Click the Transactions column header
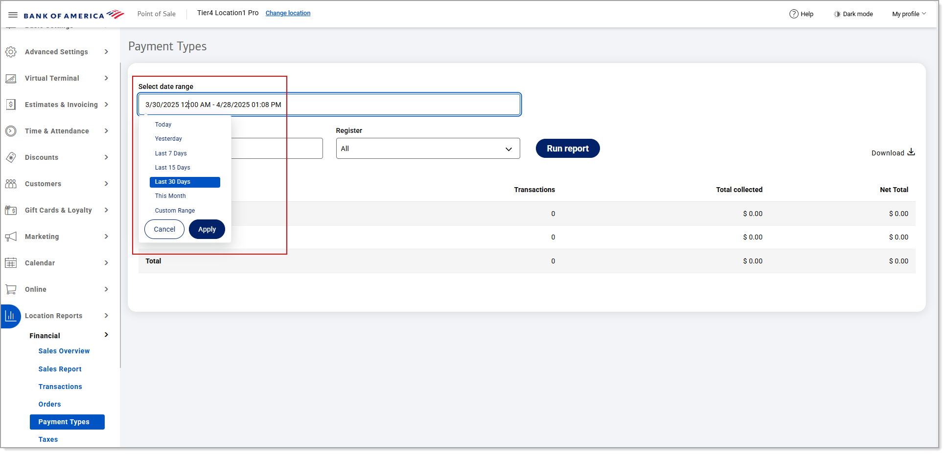This screenshot has height=454, width=945. click(534, 190)
